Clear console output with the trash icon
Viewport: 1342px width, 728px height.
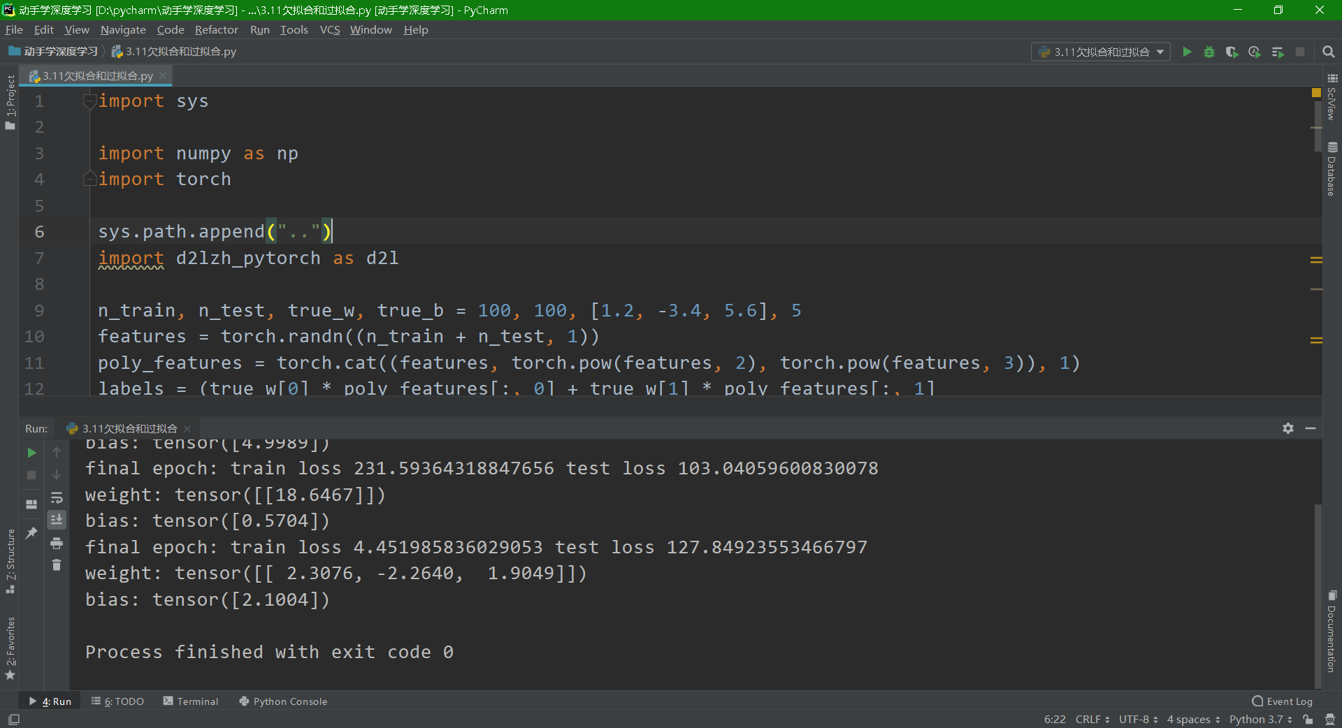pyautogui.click(x=57, y=565)
